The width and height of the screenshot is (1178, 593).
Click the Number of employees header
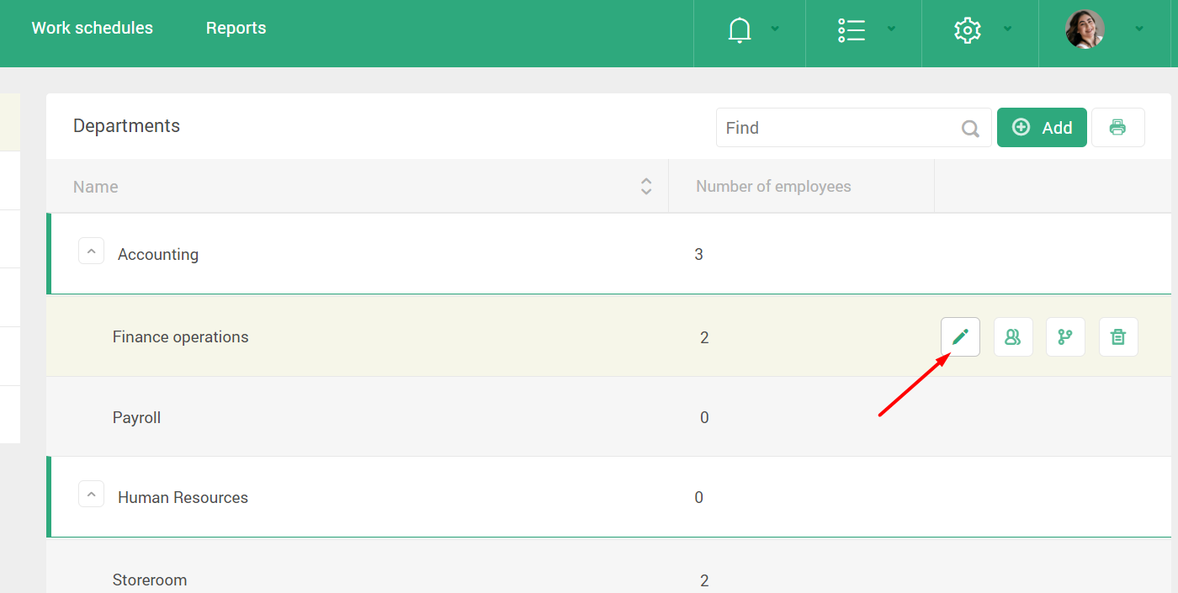pyautogui.click(x=773, y=187)
